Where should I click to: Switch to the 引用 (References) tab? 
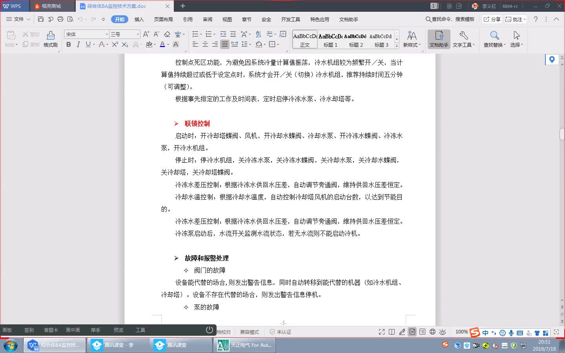coord(188,19)
